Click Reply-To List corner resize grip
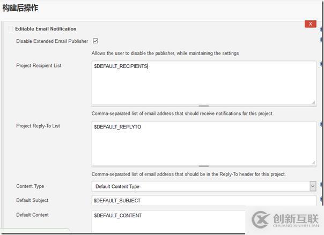This screenshot has width=324, height=235. click(x=313, y=162)
